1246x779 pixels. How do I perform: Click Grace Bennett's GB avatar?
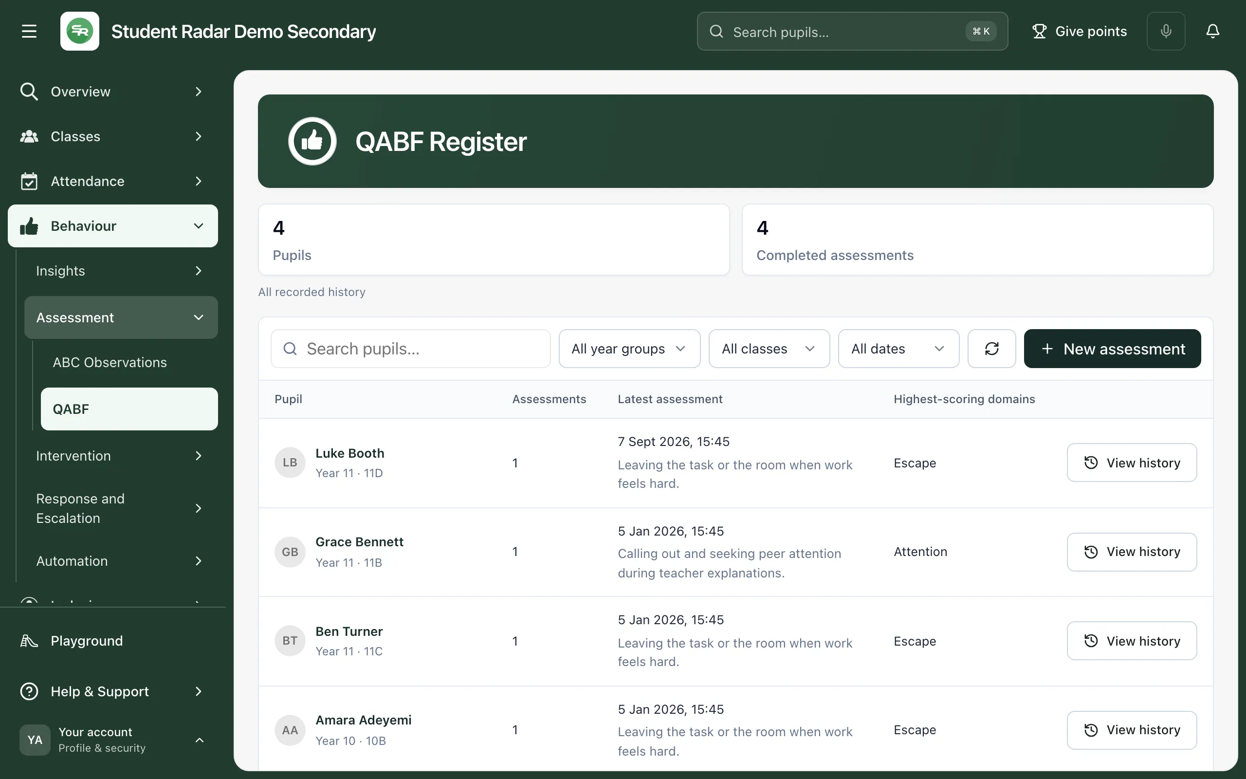click(290, 552)
